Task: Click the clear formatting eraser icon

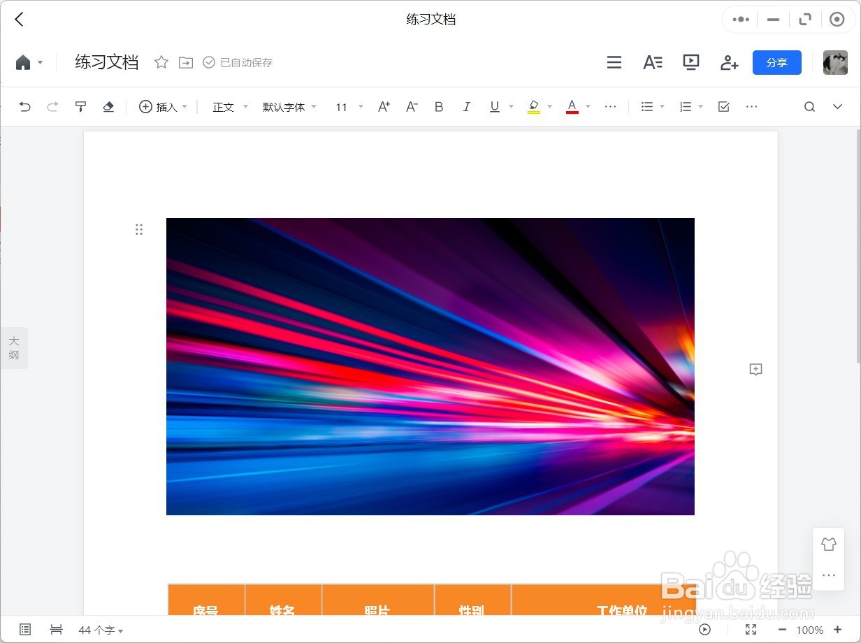Action: 109,106
